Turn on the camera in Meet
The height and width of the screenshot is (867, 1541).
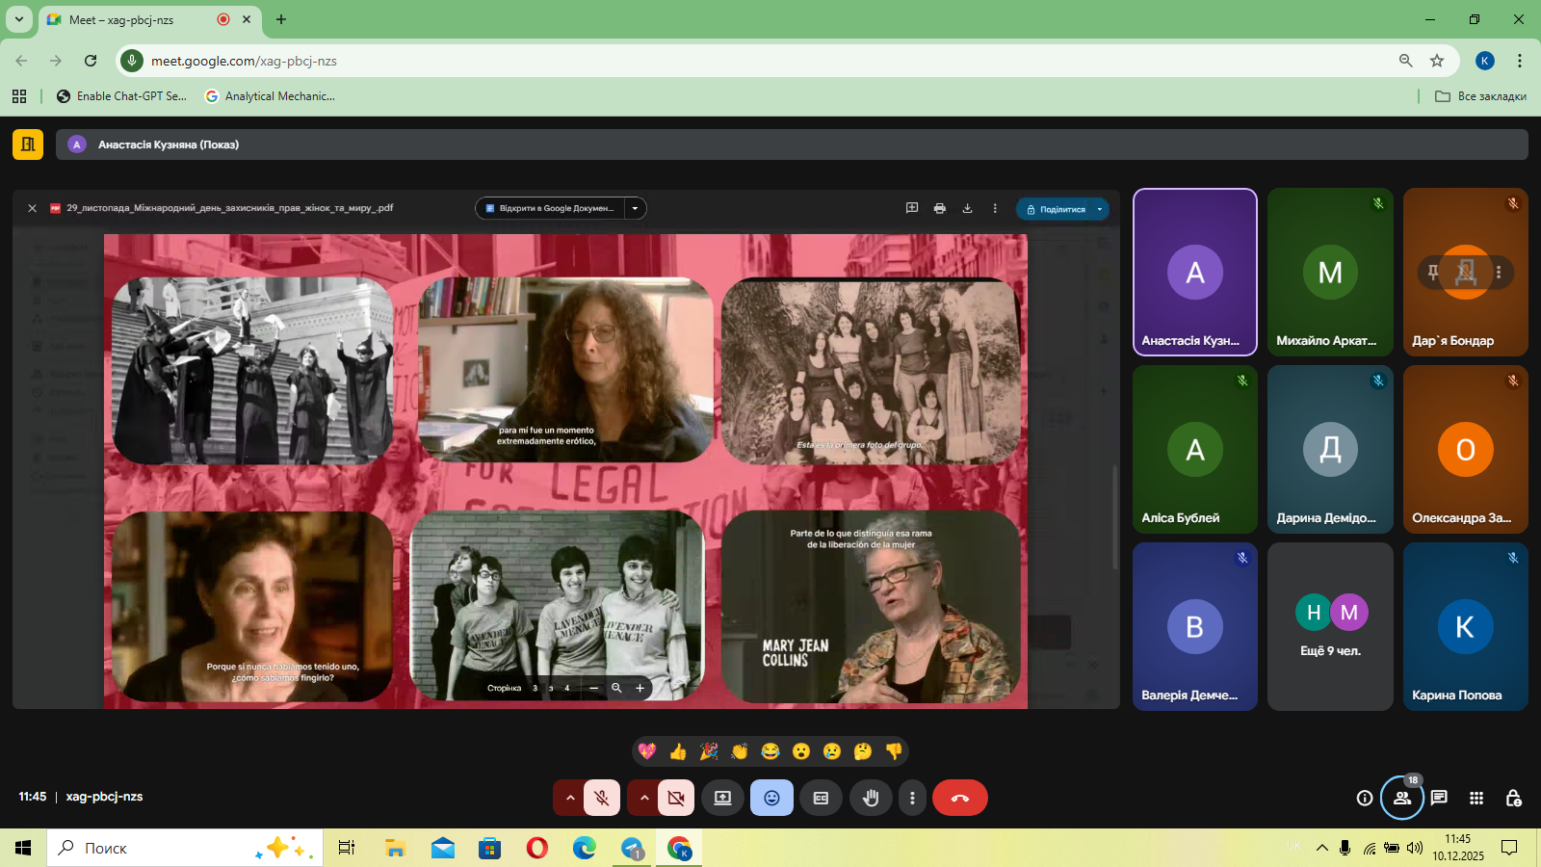[676, 798]
